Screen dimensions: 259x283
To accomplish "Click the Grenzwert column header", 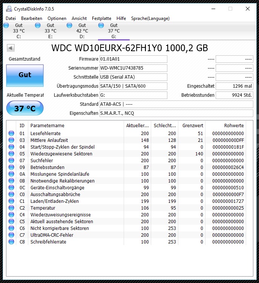I will (193, 125).
